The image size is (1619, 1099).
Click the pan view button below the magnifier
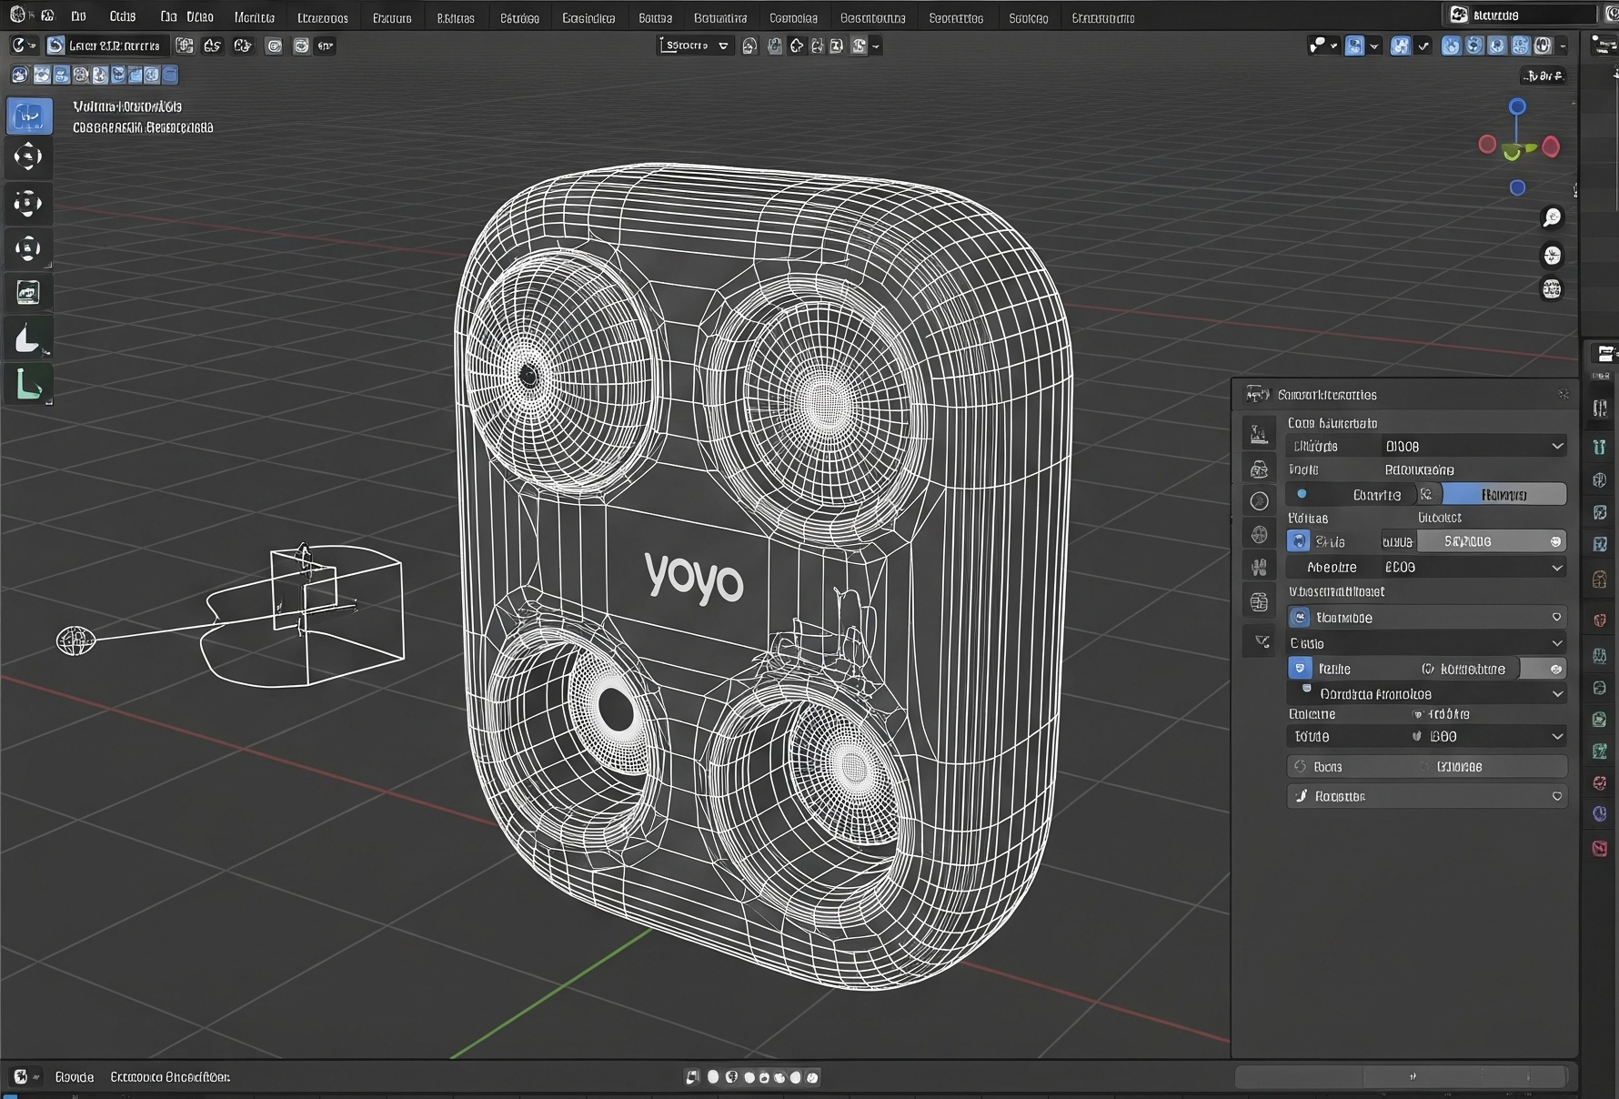tap(1552, 256)
